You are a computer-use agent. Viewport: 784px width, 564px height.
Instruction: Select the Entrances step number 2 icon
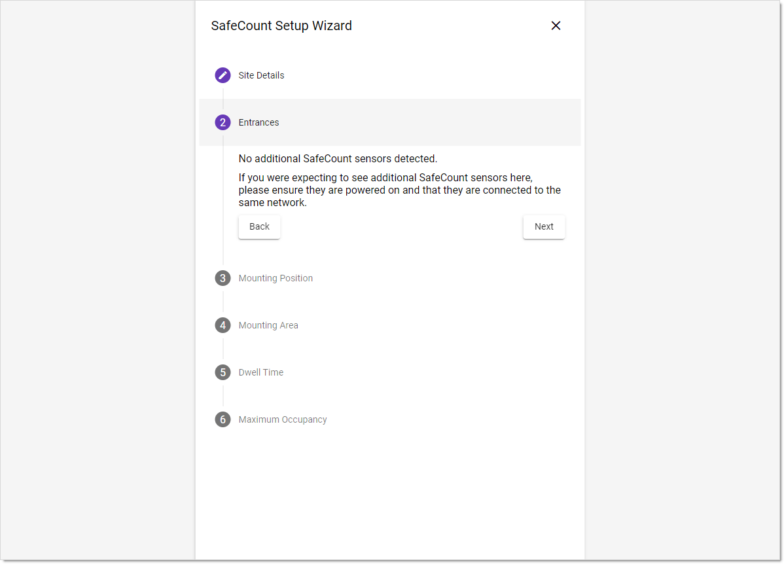223,122
